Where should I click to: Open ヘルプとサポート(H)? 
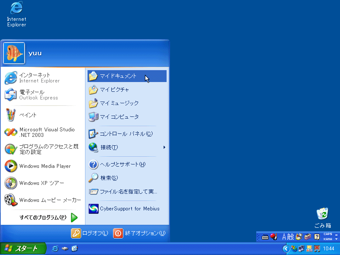pyautogui.click(x=127, y=164)
